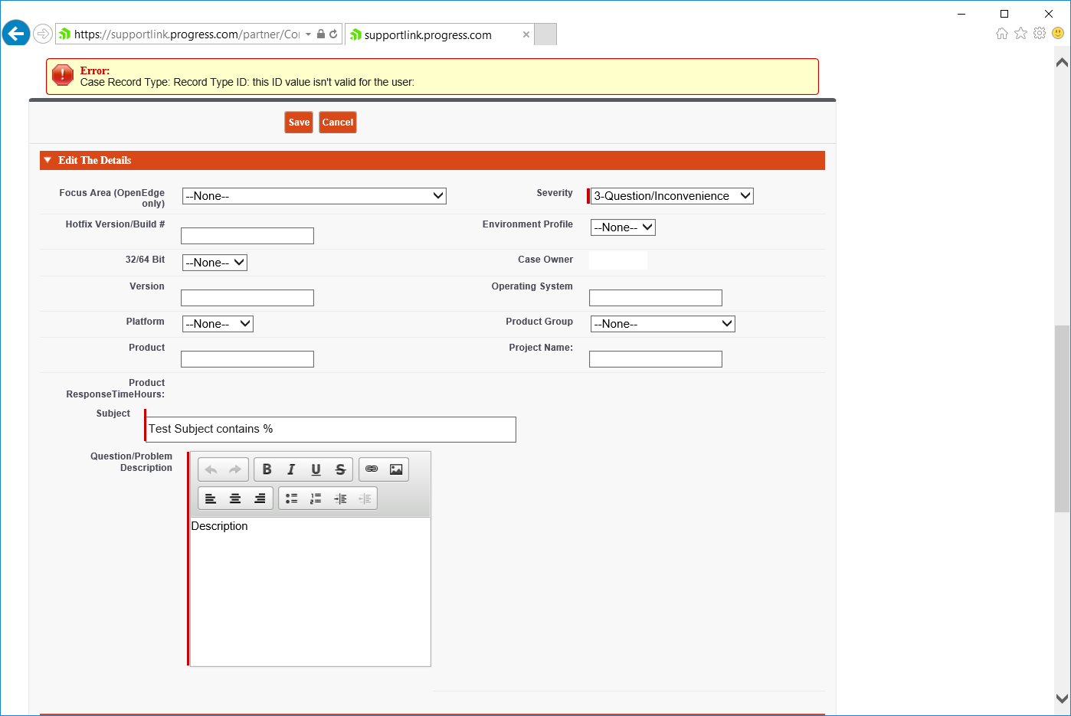The height and width of the screenshot is (716, 1071).
Task: Collapse the Edit The Details section
Action: coord(47,160)
